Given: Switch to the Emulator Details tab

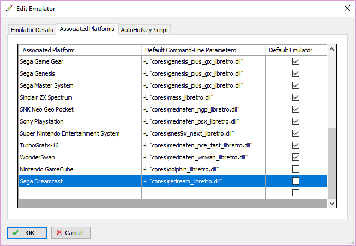Looking at the screenshot, I should click(x=32, y=30).
